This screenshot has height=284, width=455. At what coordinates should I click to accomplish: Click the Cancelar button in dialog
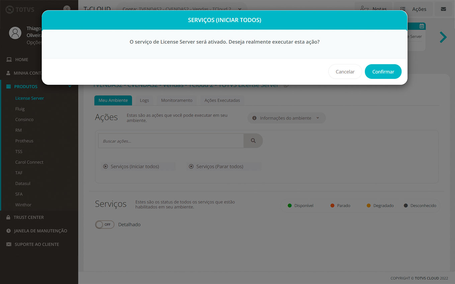pos(345,72)
